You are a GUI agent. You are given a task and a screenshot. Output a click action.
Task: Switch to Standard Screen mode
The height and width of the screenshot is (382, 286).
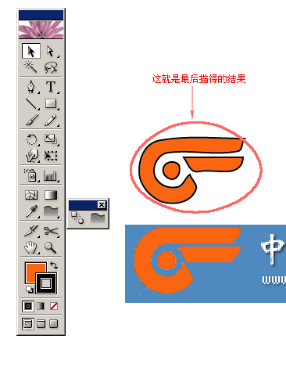point(28,324)
